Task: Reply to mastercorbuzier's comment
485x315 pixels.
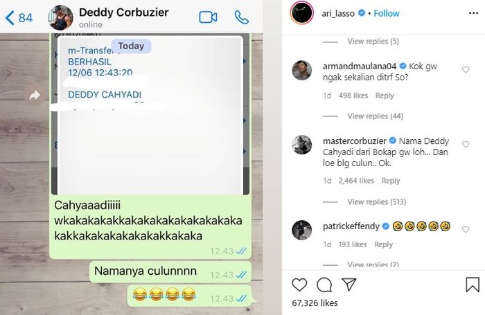Action: tap(390, 181)
